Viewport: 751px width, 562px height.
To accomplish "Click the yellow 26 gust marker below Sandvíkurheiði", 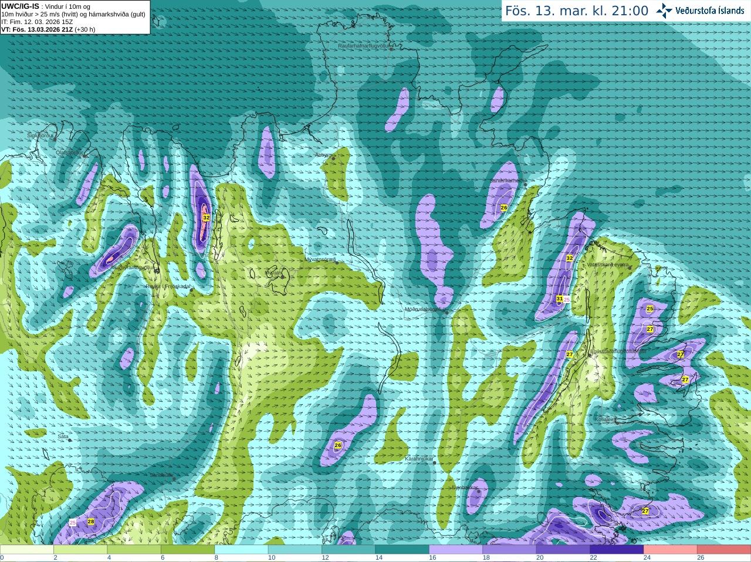I will point(503,208).
